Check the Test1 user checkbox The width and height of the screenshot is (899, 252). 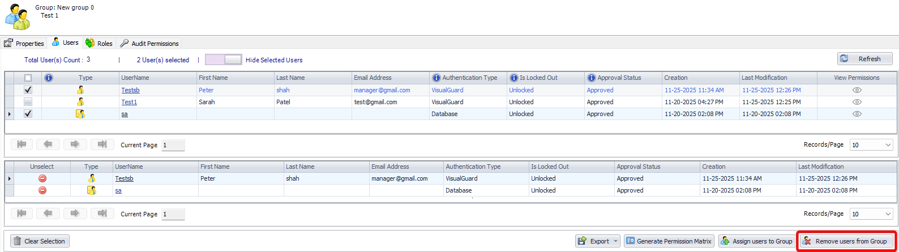point(28,102)
